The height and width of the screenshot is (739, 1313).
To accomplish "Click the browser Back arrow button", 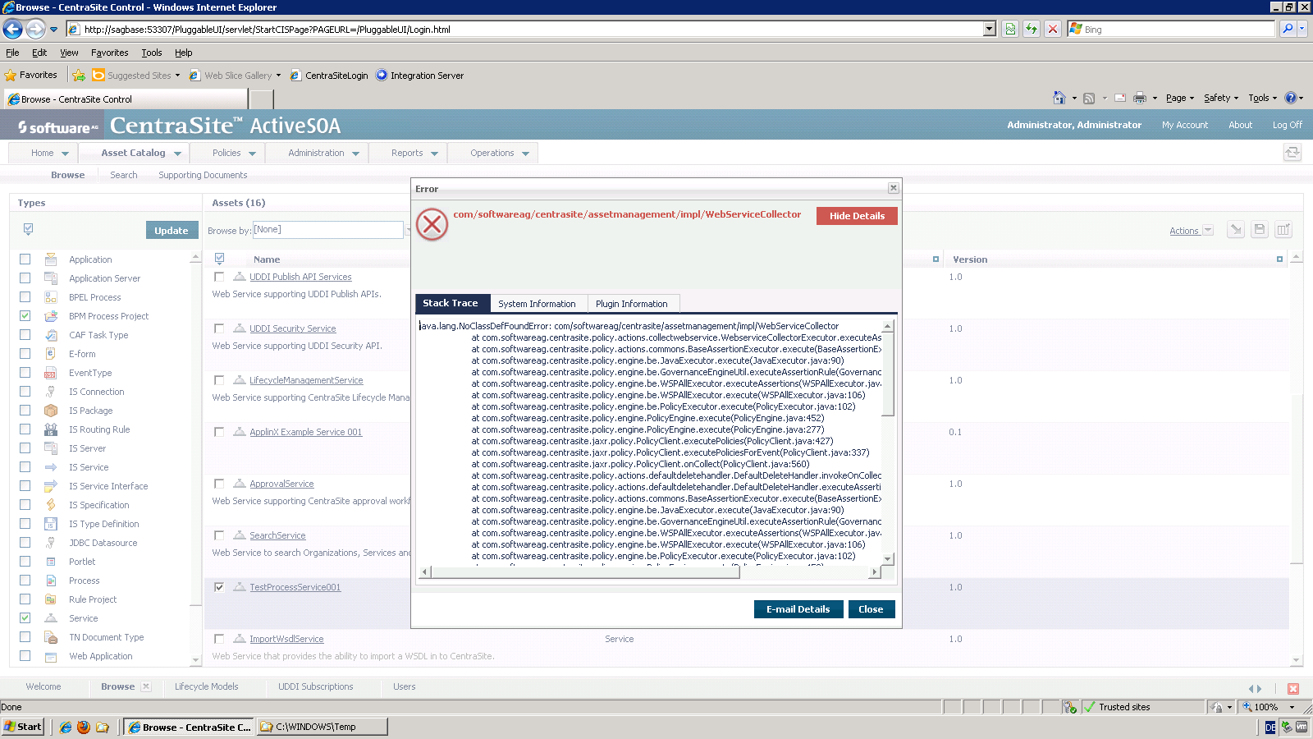I will (x=12, y=29).
